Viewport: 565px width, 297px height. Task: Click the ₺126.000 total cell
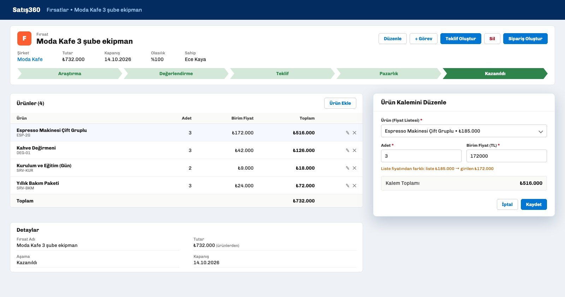(x=304, y=150)
